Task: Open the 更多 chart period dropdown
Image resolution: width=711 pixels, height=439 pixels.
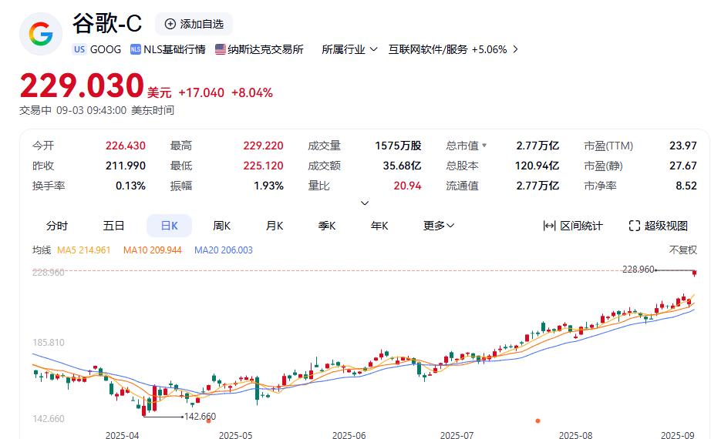Action: 439,226
